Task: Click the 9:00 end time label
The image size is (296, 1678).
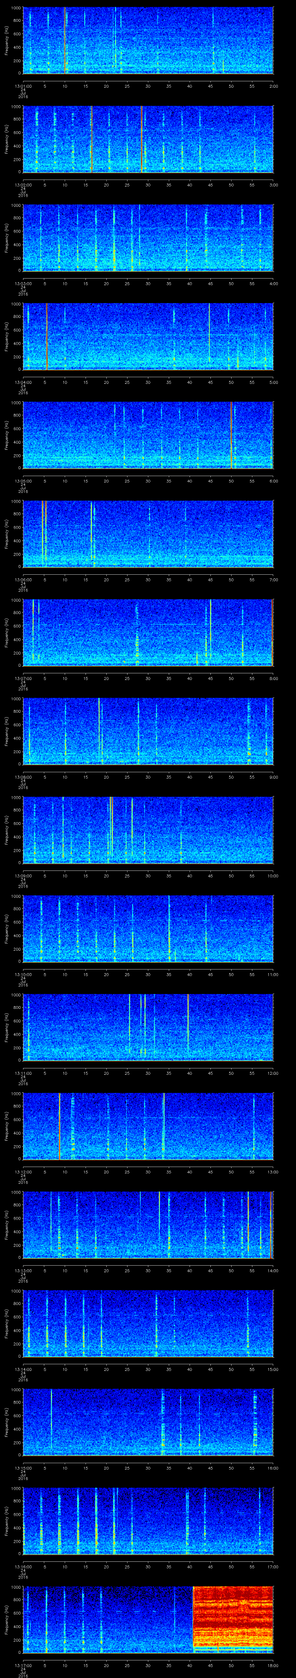Action: click(x=273, y=778)
